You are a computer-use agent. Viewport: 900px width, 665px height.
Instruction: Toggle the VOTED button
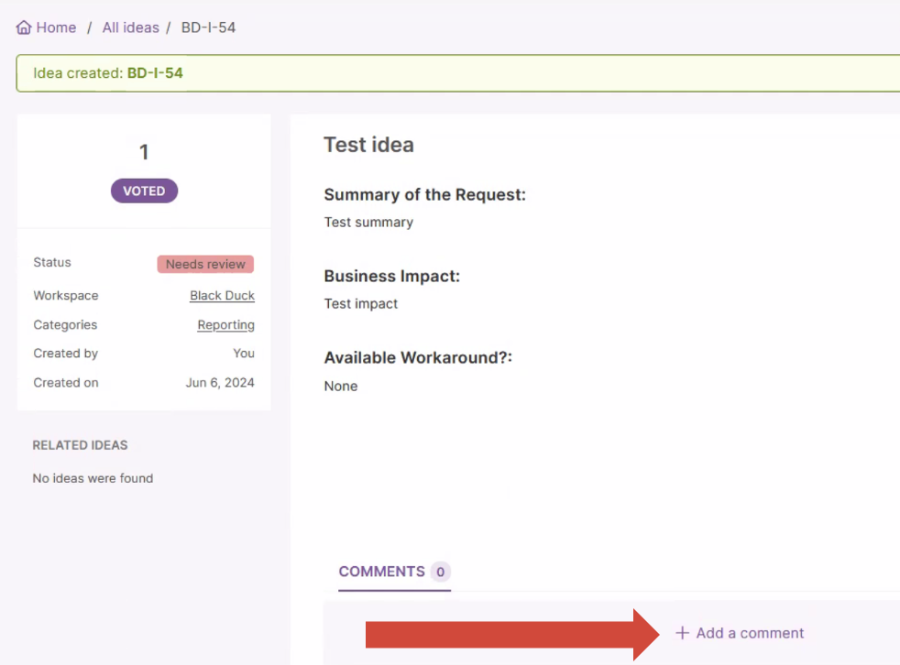144,191
